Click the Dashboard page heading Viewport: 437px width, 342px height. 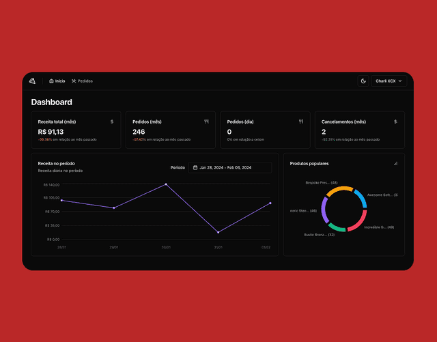click(52, 102)
